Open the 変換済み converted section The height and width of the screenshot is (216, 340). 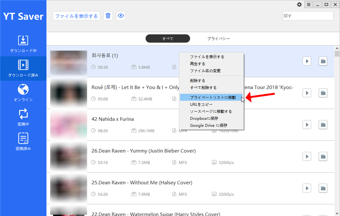click(x=23, y=142)
